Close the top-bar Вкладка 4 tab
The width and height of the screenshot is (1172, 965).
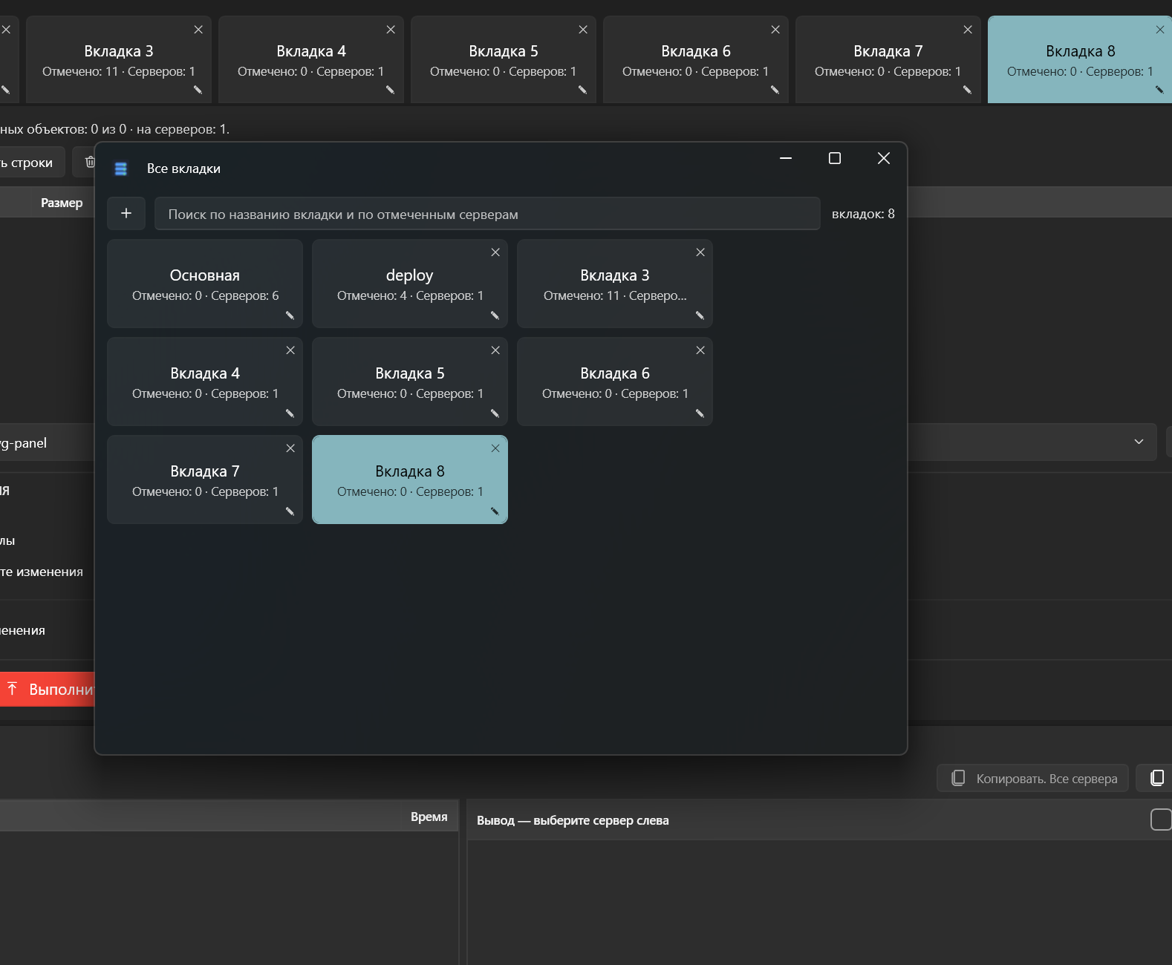click(x=391, y=30)
